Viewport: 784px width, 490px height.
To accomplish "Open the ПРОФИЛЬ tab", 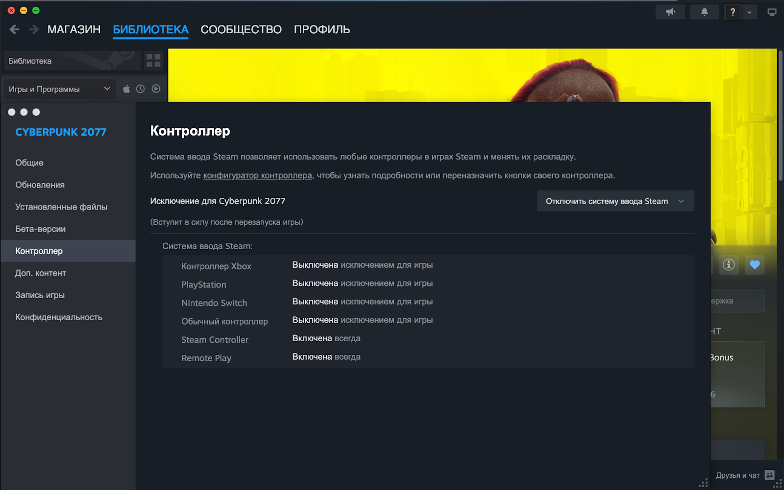I will click(x=322, y=30).
